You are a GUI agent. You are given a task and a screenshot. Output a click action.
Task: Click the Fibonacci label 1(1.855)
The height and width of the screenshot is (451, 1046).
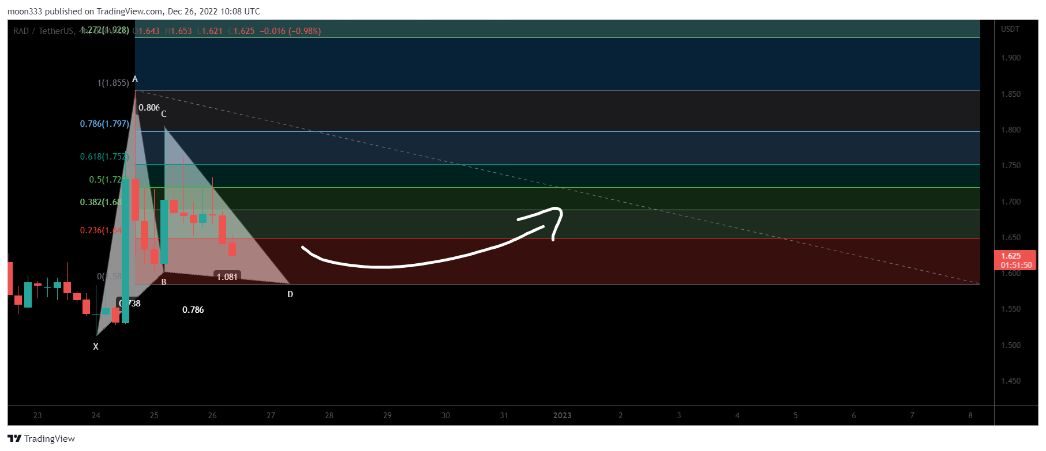click(x=113, y=83)
